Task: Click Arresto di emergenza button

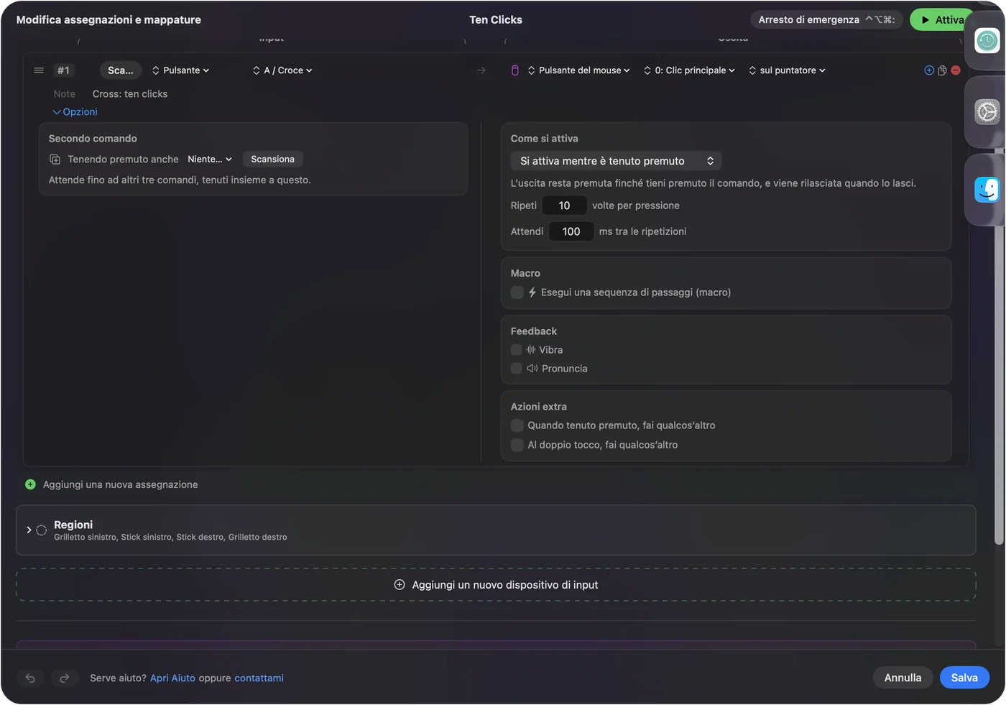Action: (x=826, y=19)
